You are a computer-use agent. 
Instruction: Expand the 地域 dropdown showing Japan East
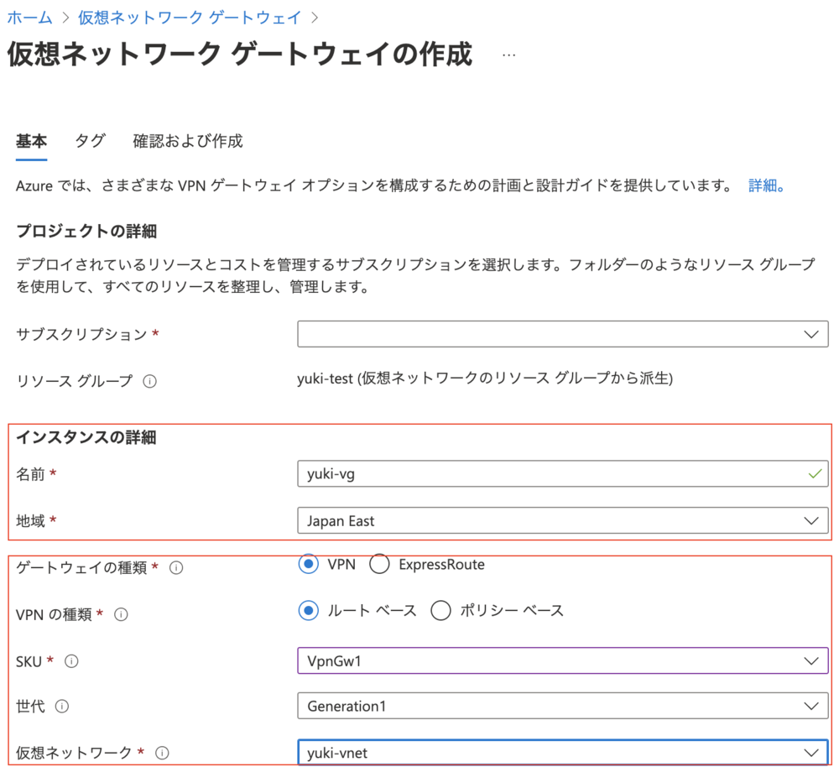tap(562, 521)
